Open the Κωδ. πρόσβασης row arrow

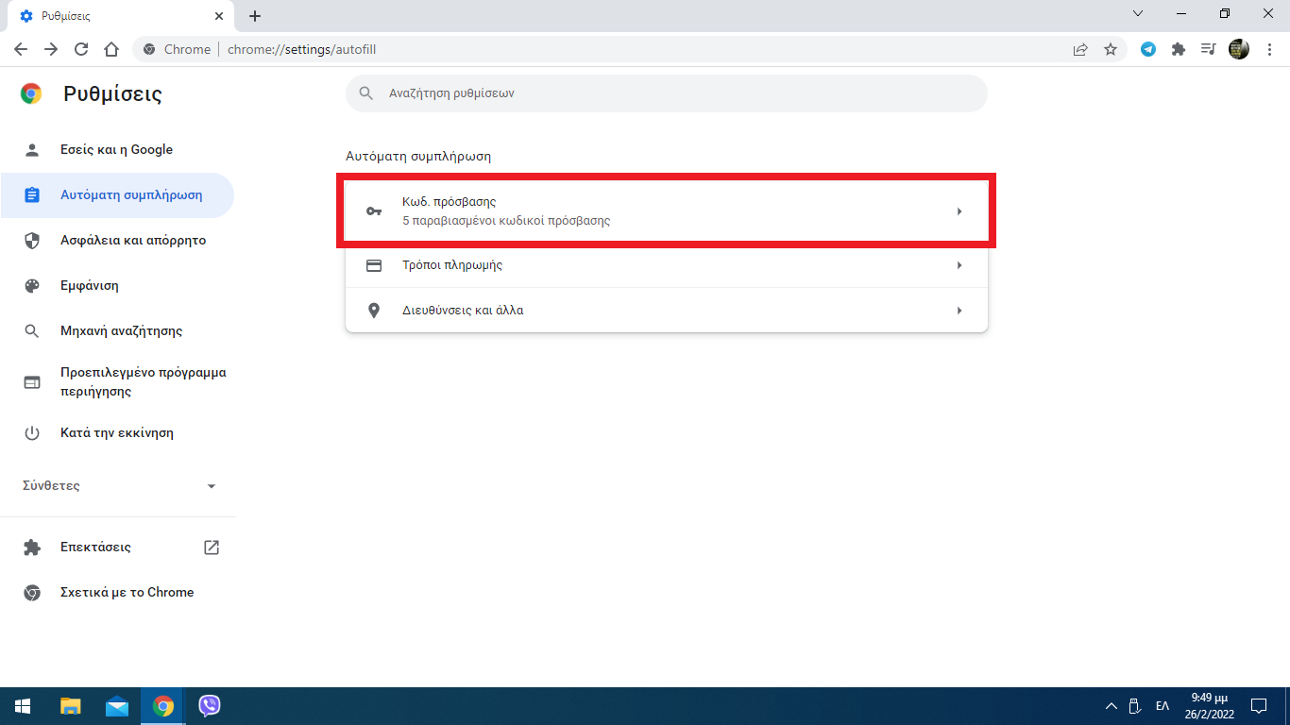[959, 211]
